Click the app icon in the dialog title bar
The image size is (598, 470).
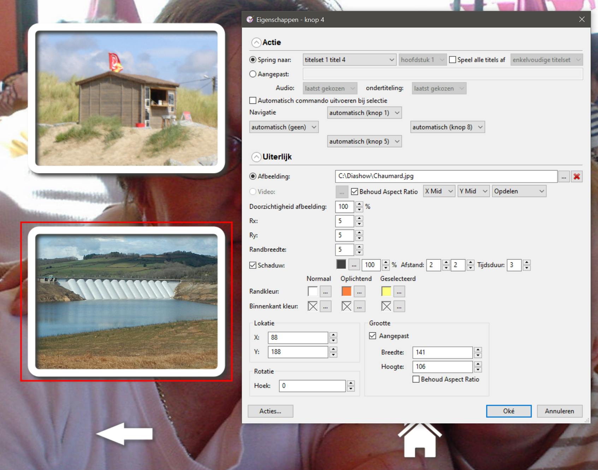[250, 19]
